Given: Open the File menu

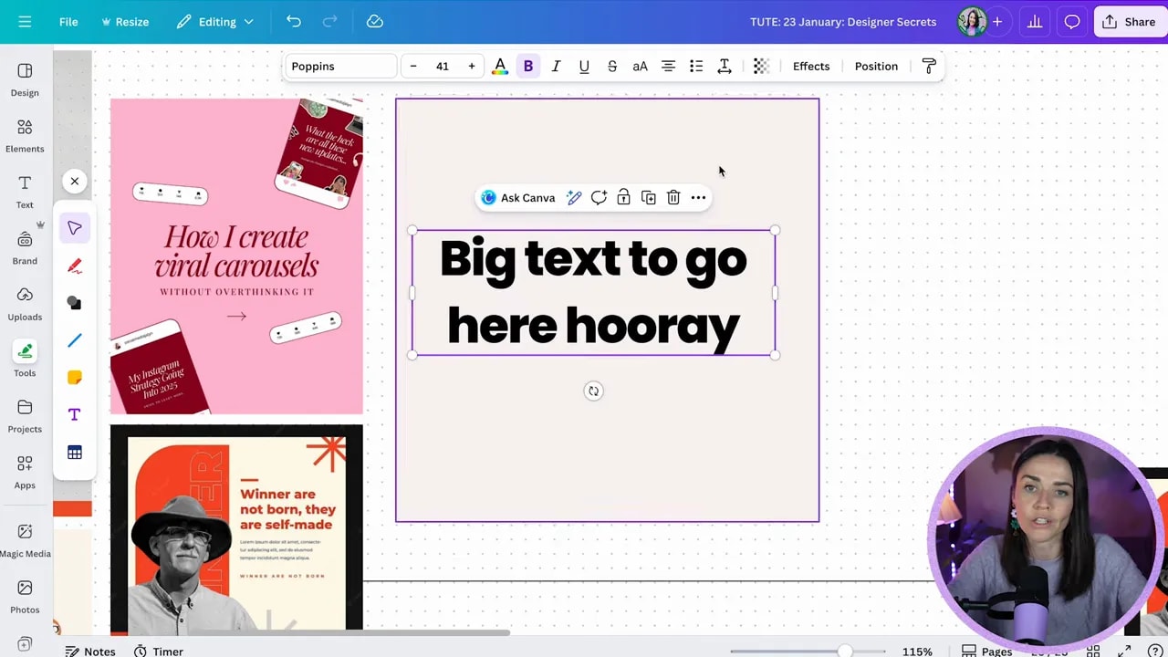Looking at the screenshot, I should click(68, 21).
